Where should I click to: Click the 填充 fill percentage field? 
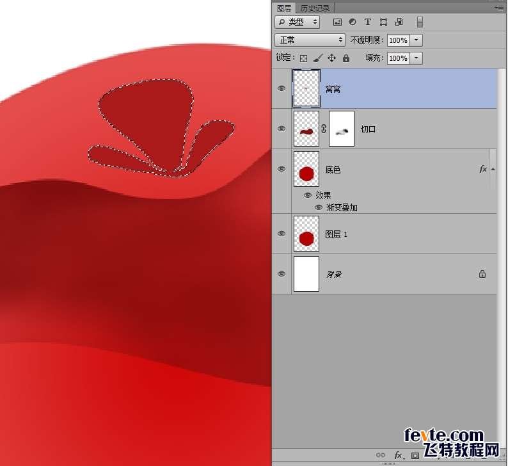pyautogui.click(x=398, y=58)
